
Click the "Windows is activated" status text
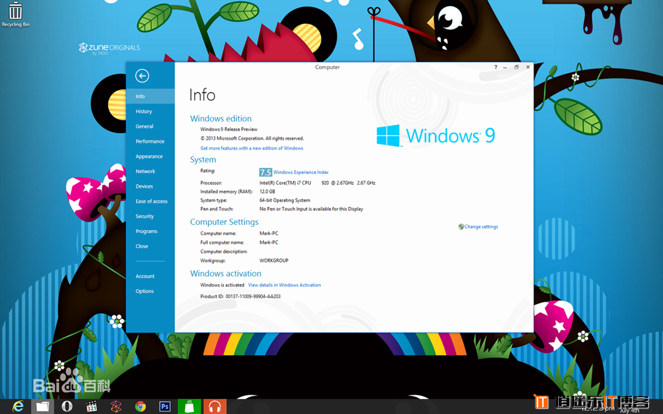tap(222, 285)
